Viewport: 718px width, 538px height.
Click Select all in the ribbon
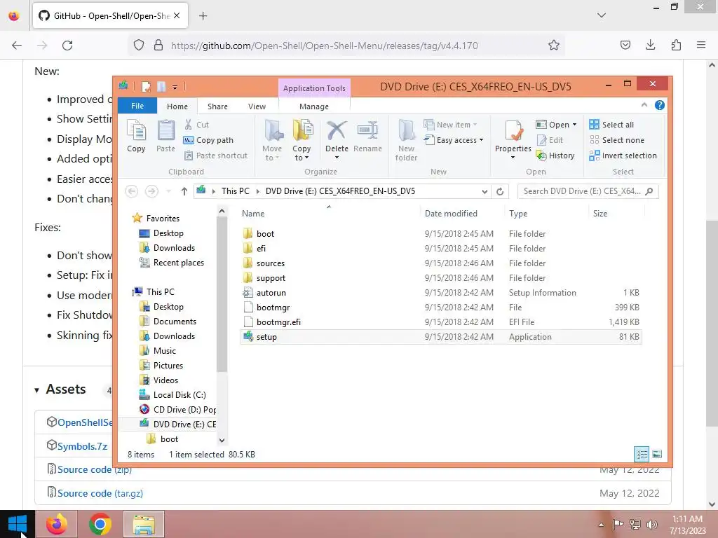[611, 125]
